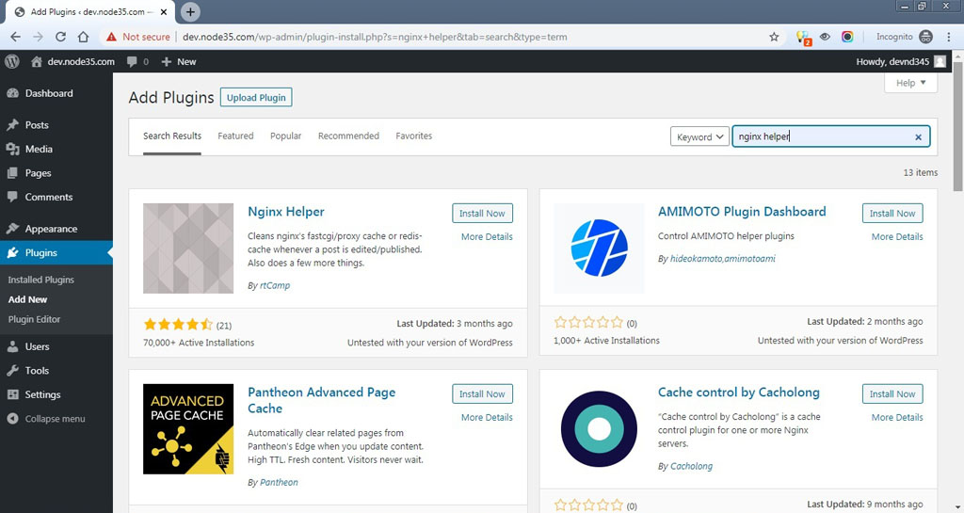The height and width of the screenshot is (513, 964).
Task: Install Pantheon Advanced Page Cache
Action: pyautogui.click(x=482, y=393)
